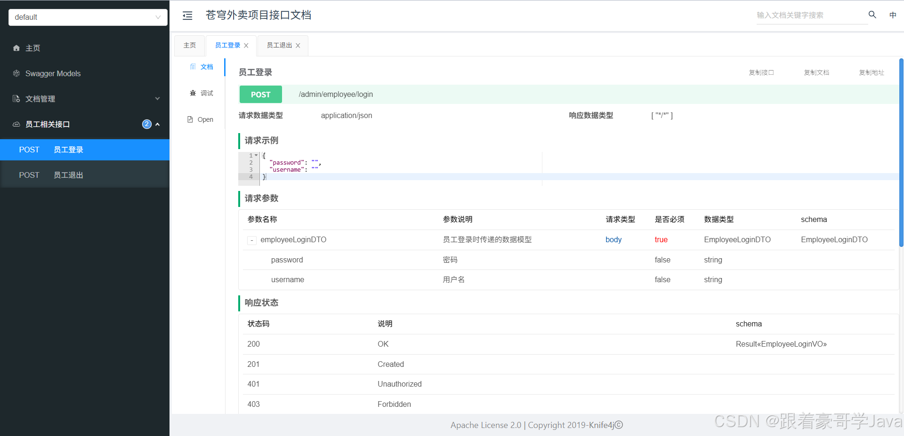Close the 员工登录 tab
The height and width of the screenshot is (436, 904).
click(246, 45)
